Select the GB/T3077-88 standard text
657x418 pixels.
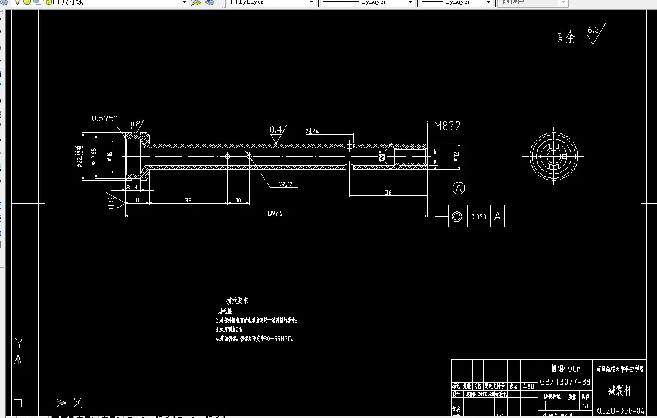pos(565,382)
